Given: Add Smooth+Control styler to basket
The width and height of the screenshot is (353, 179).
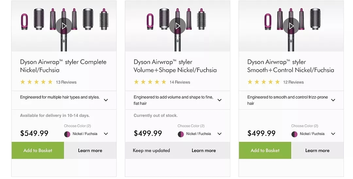Looking at the screenshot, I should click(265, 150).
